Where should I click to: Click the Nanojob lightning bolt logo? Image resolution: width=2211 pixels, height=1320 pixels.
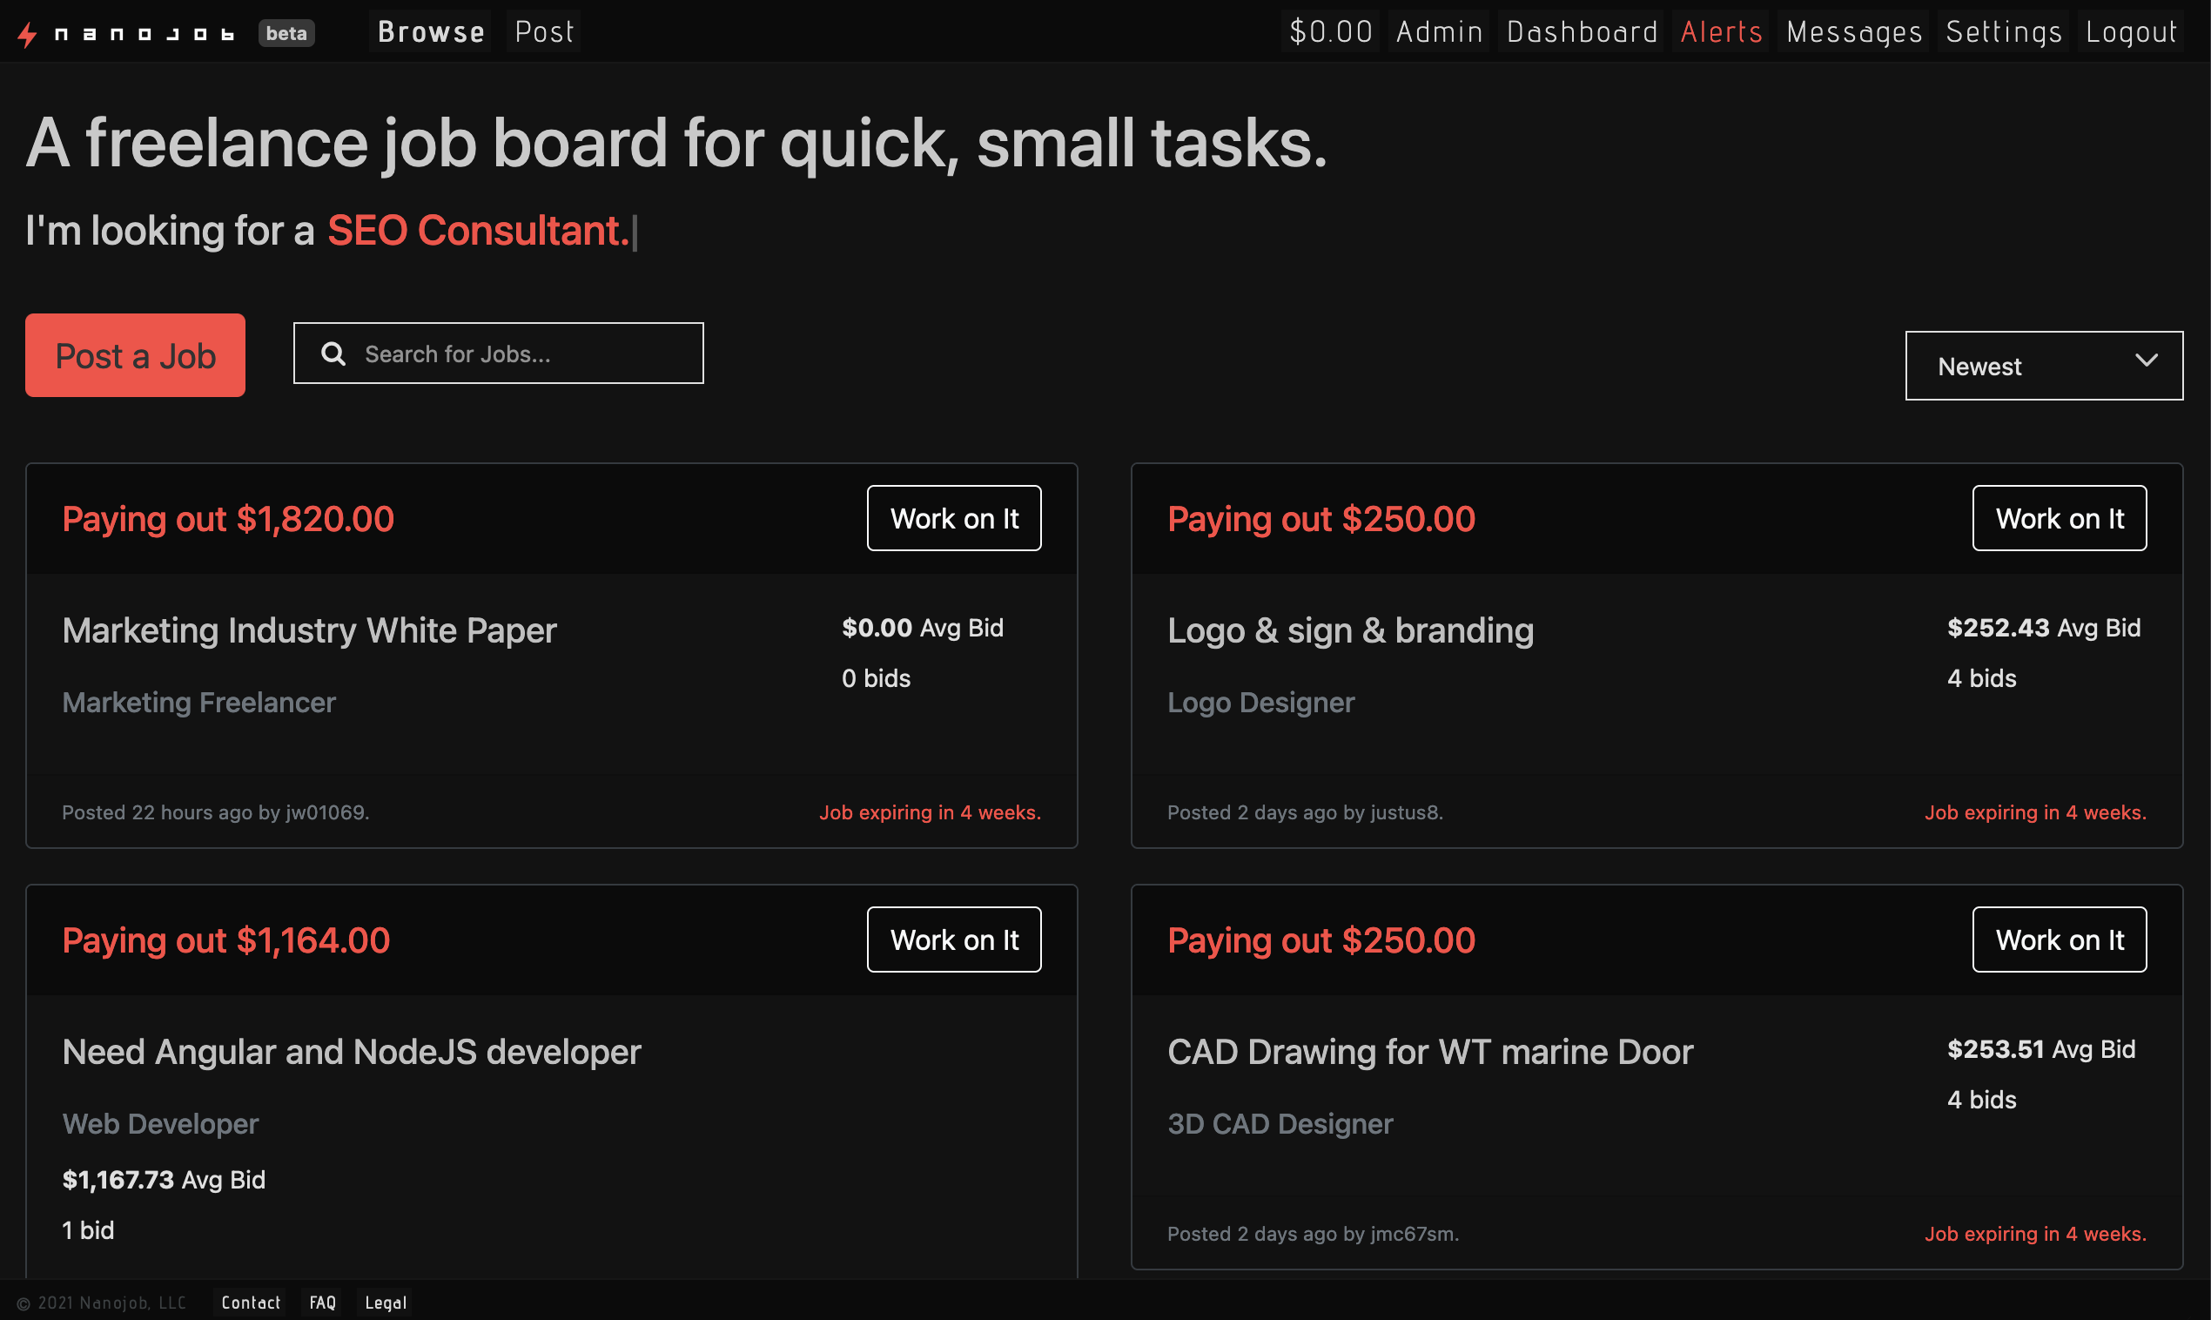click(28, 34)
